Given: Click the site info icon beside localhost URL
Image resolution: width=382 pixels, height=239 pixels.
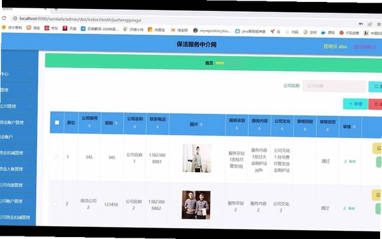Looking at the screenshot, I should [x=15, y=18].
